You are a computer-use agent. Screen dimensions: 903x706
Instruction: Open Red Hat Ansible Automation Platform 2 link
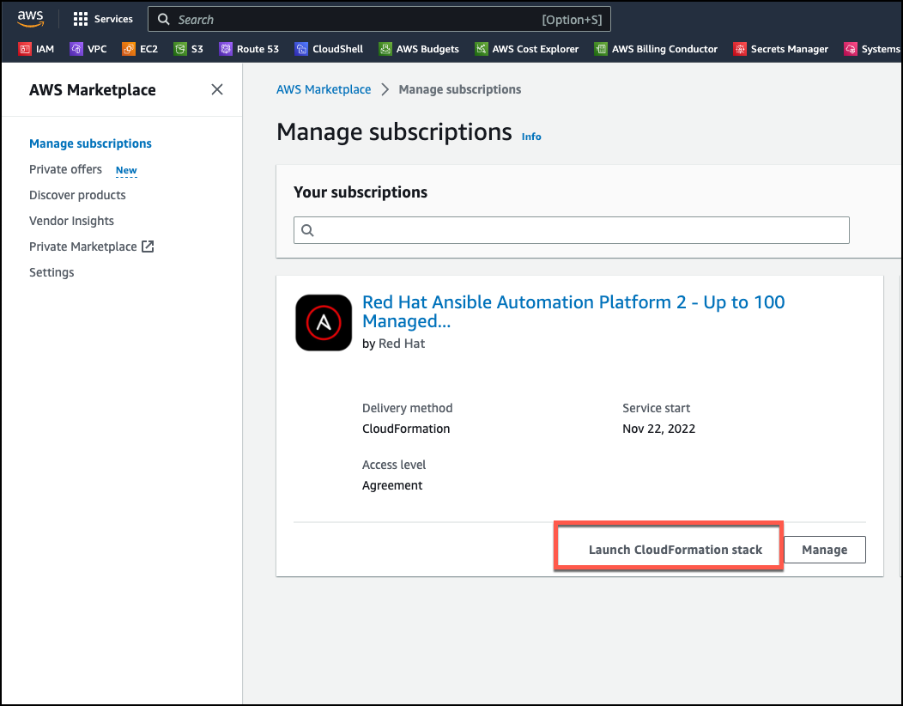coord(573,311)
